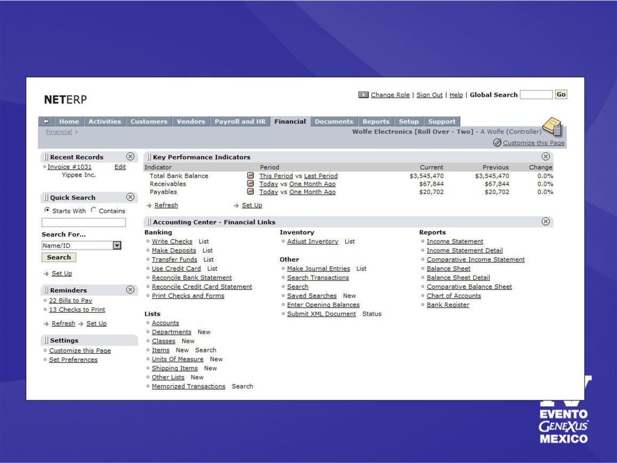617x463 pixels.
Task: Open the Make Deposits link
Action: point(174,250)
